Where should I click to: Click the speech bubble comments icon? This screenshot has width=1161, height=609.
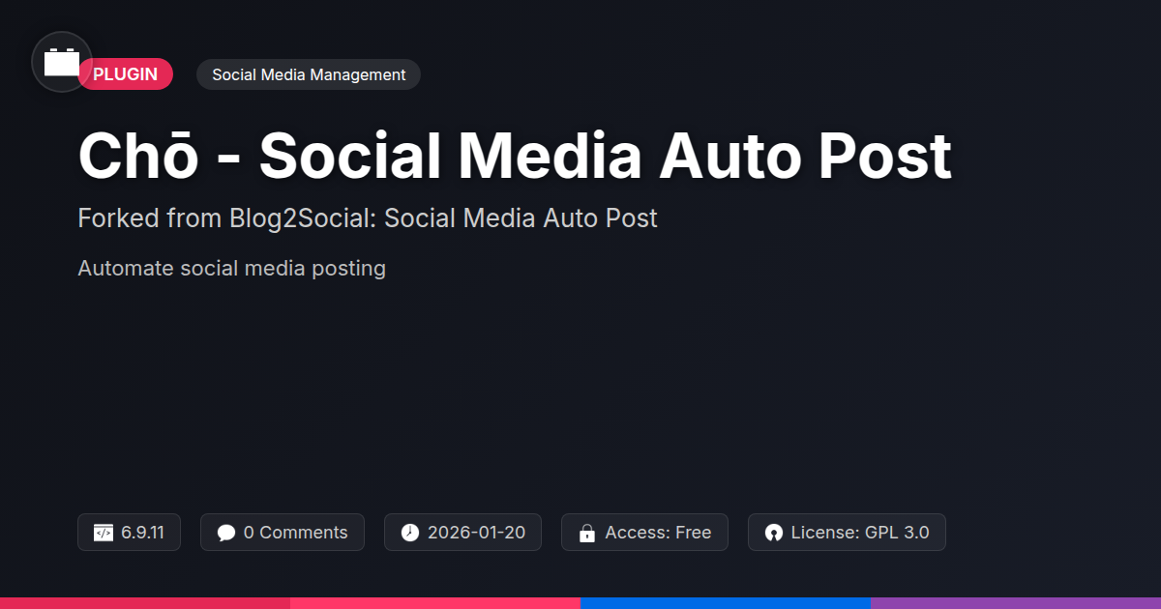point(226,533)
